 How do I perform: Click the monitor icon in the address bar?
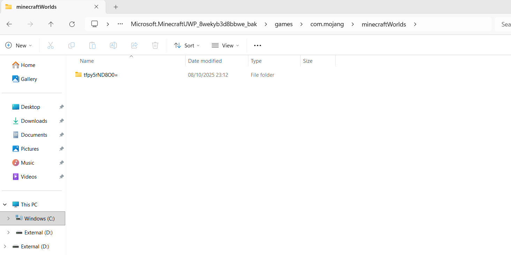coord(94,24)
